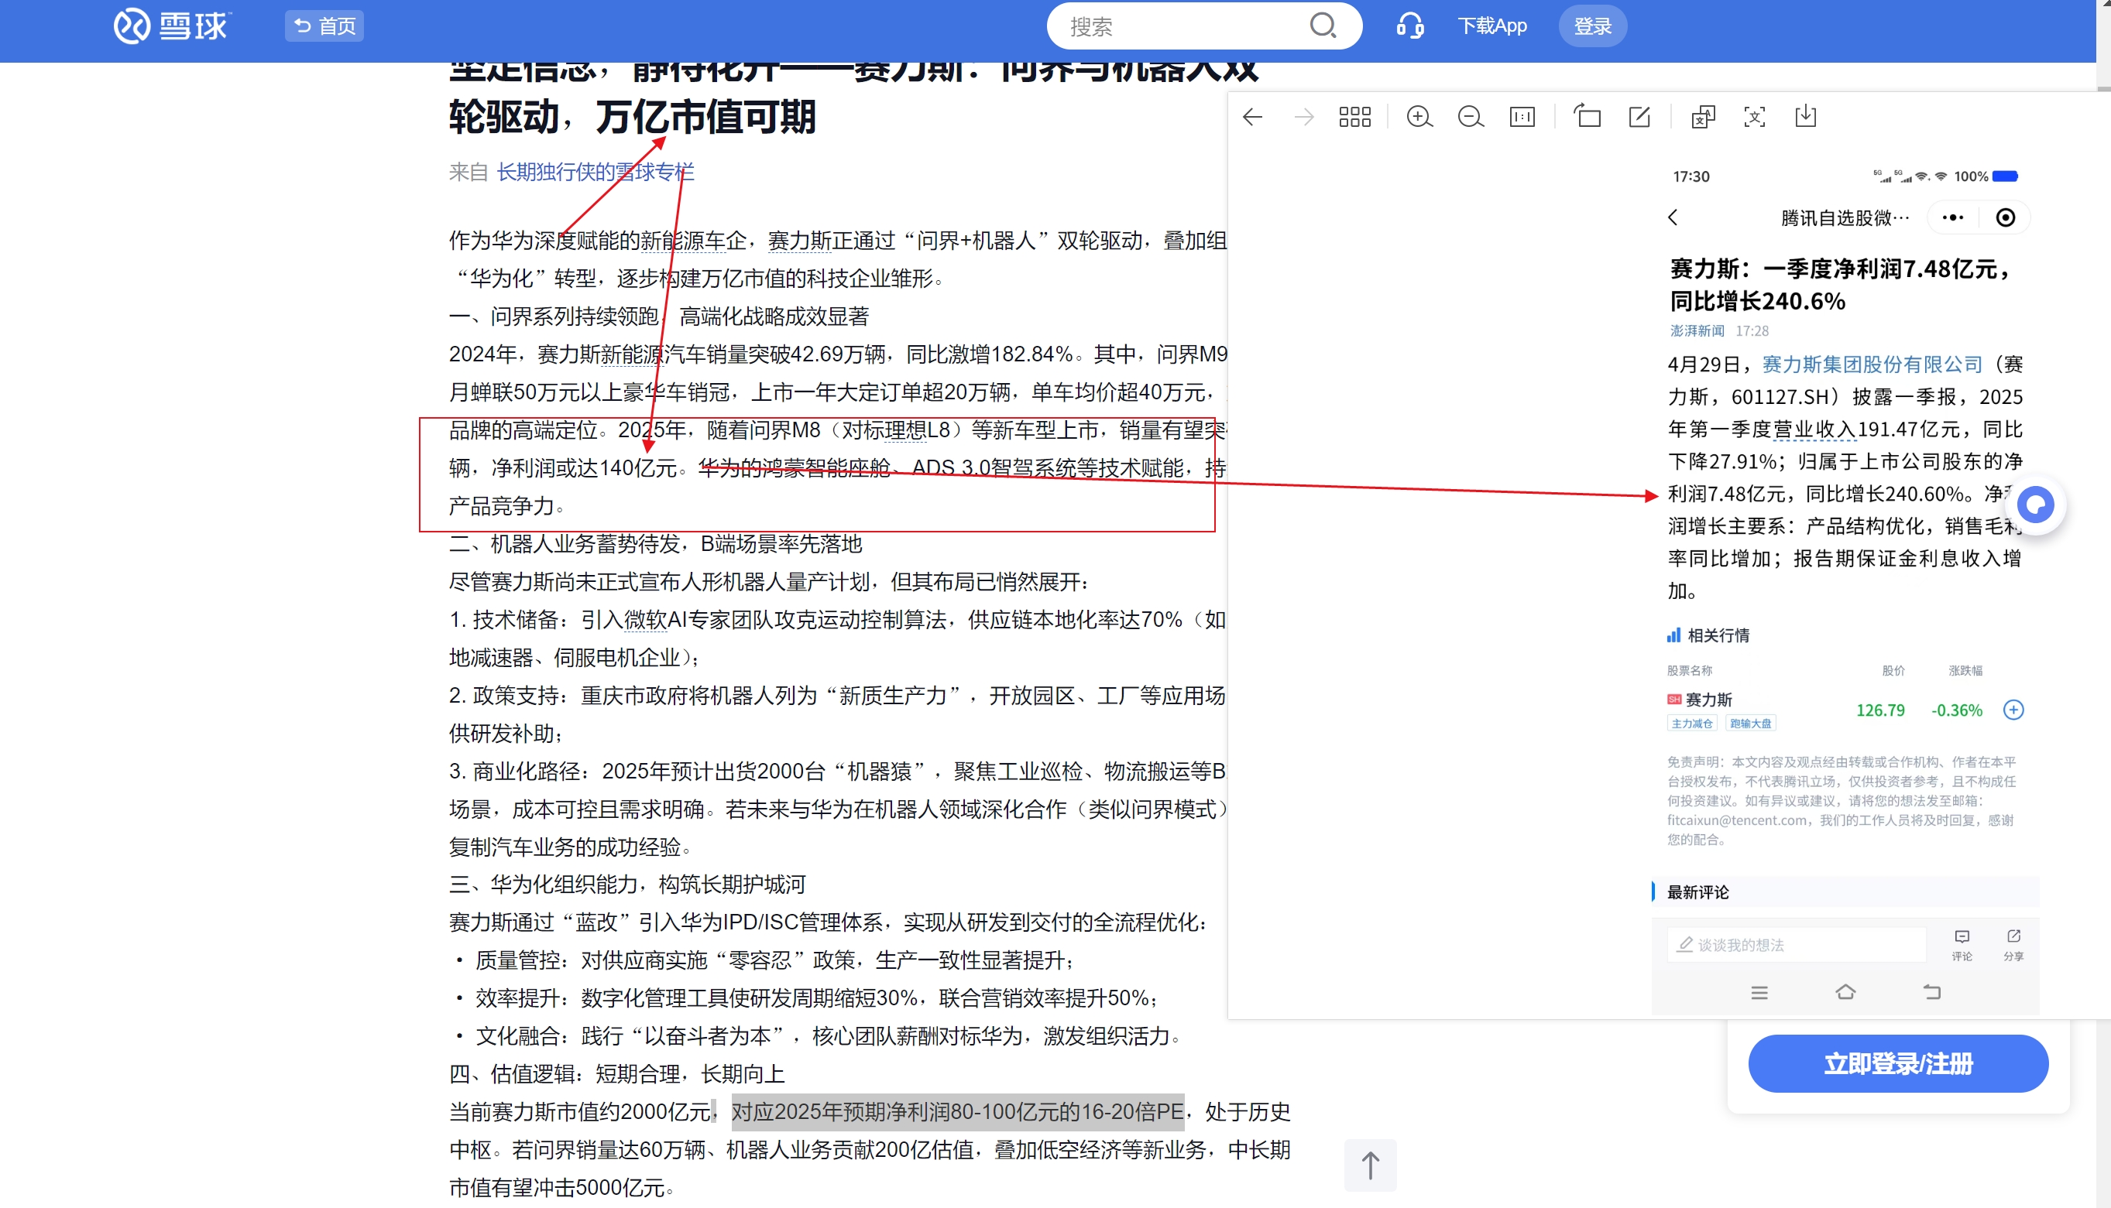Click the article title 万亿市值可期
This screenshot has height=1208, width=2111.
[x=706, y=117]
